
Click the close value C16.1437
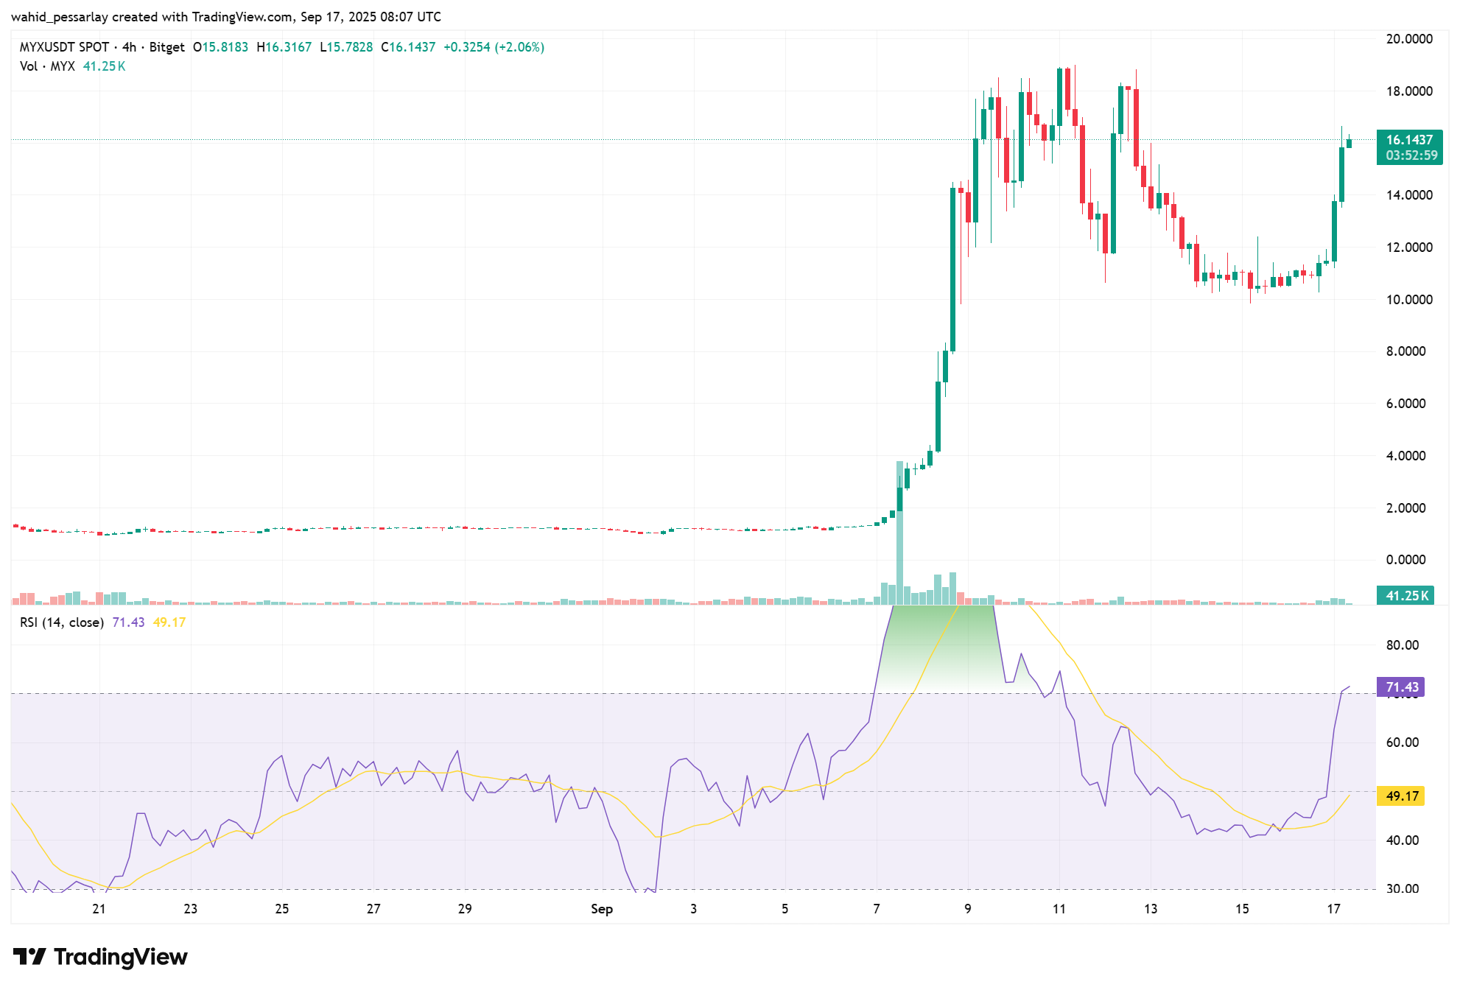[408, 47]
